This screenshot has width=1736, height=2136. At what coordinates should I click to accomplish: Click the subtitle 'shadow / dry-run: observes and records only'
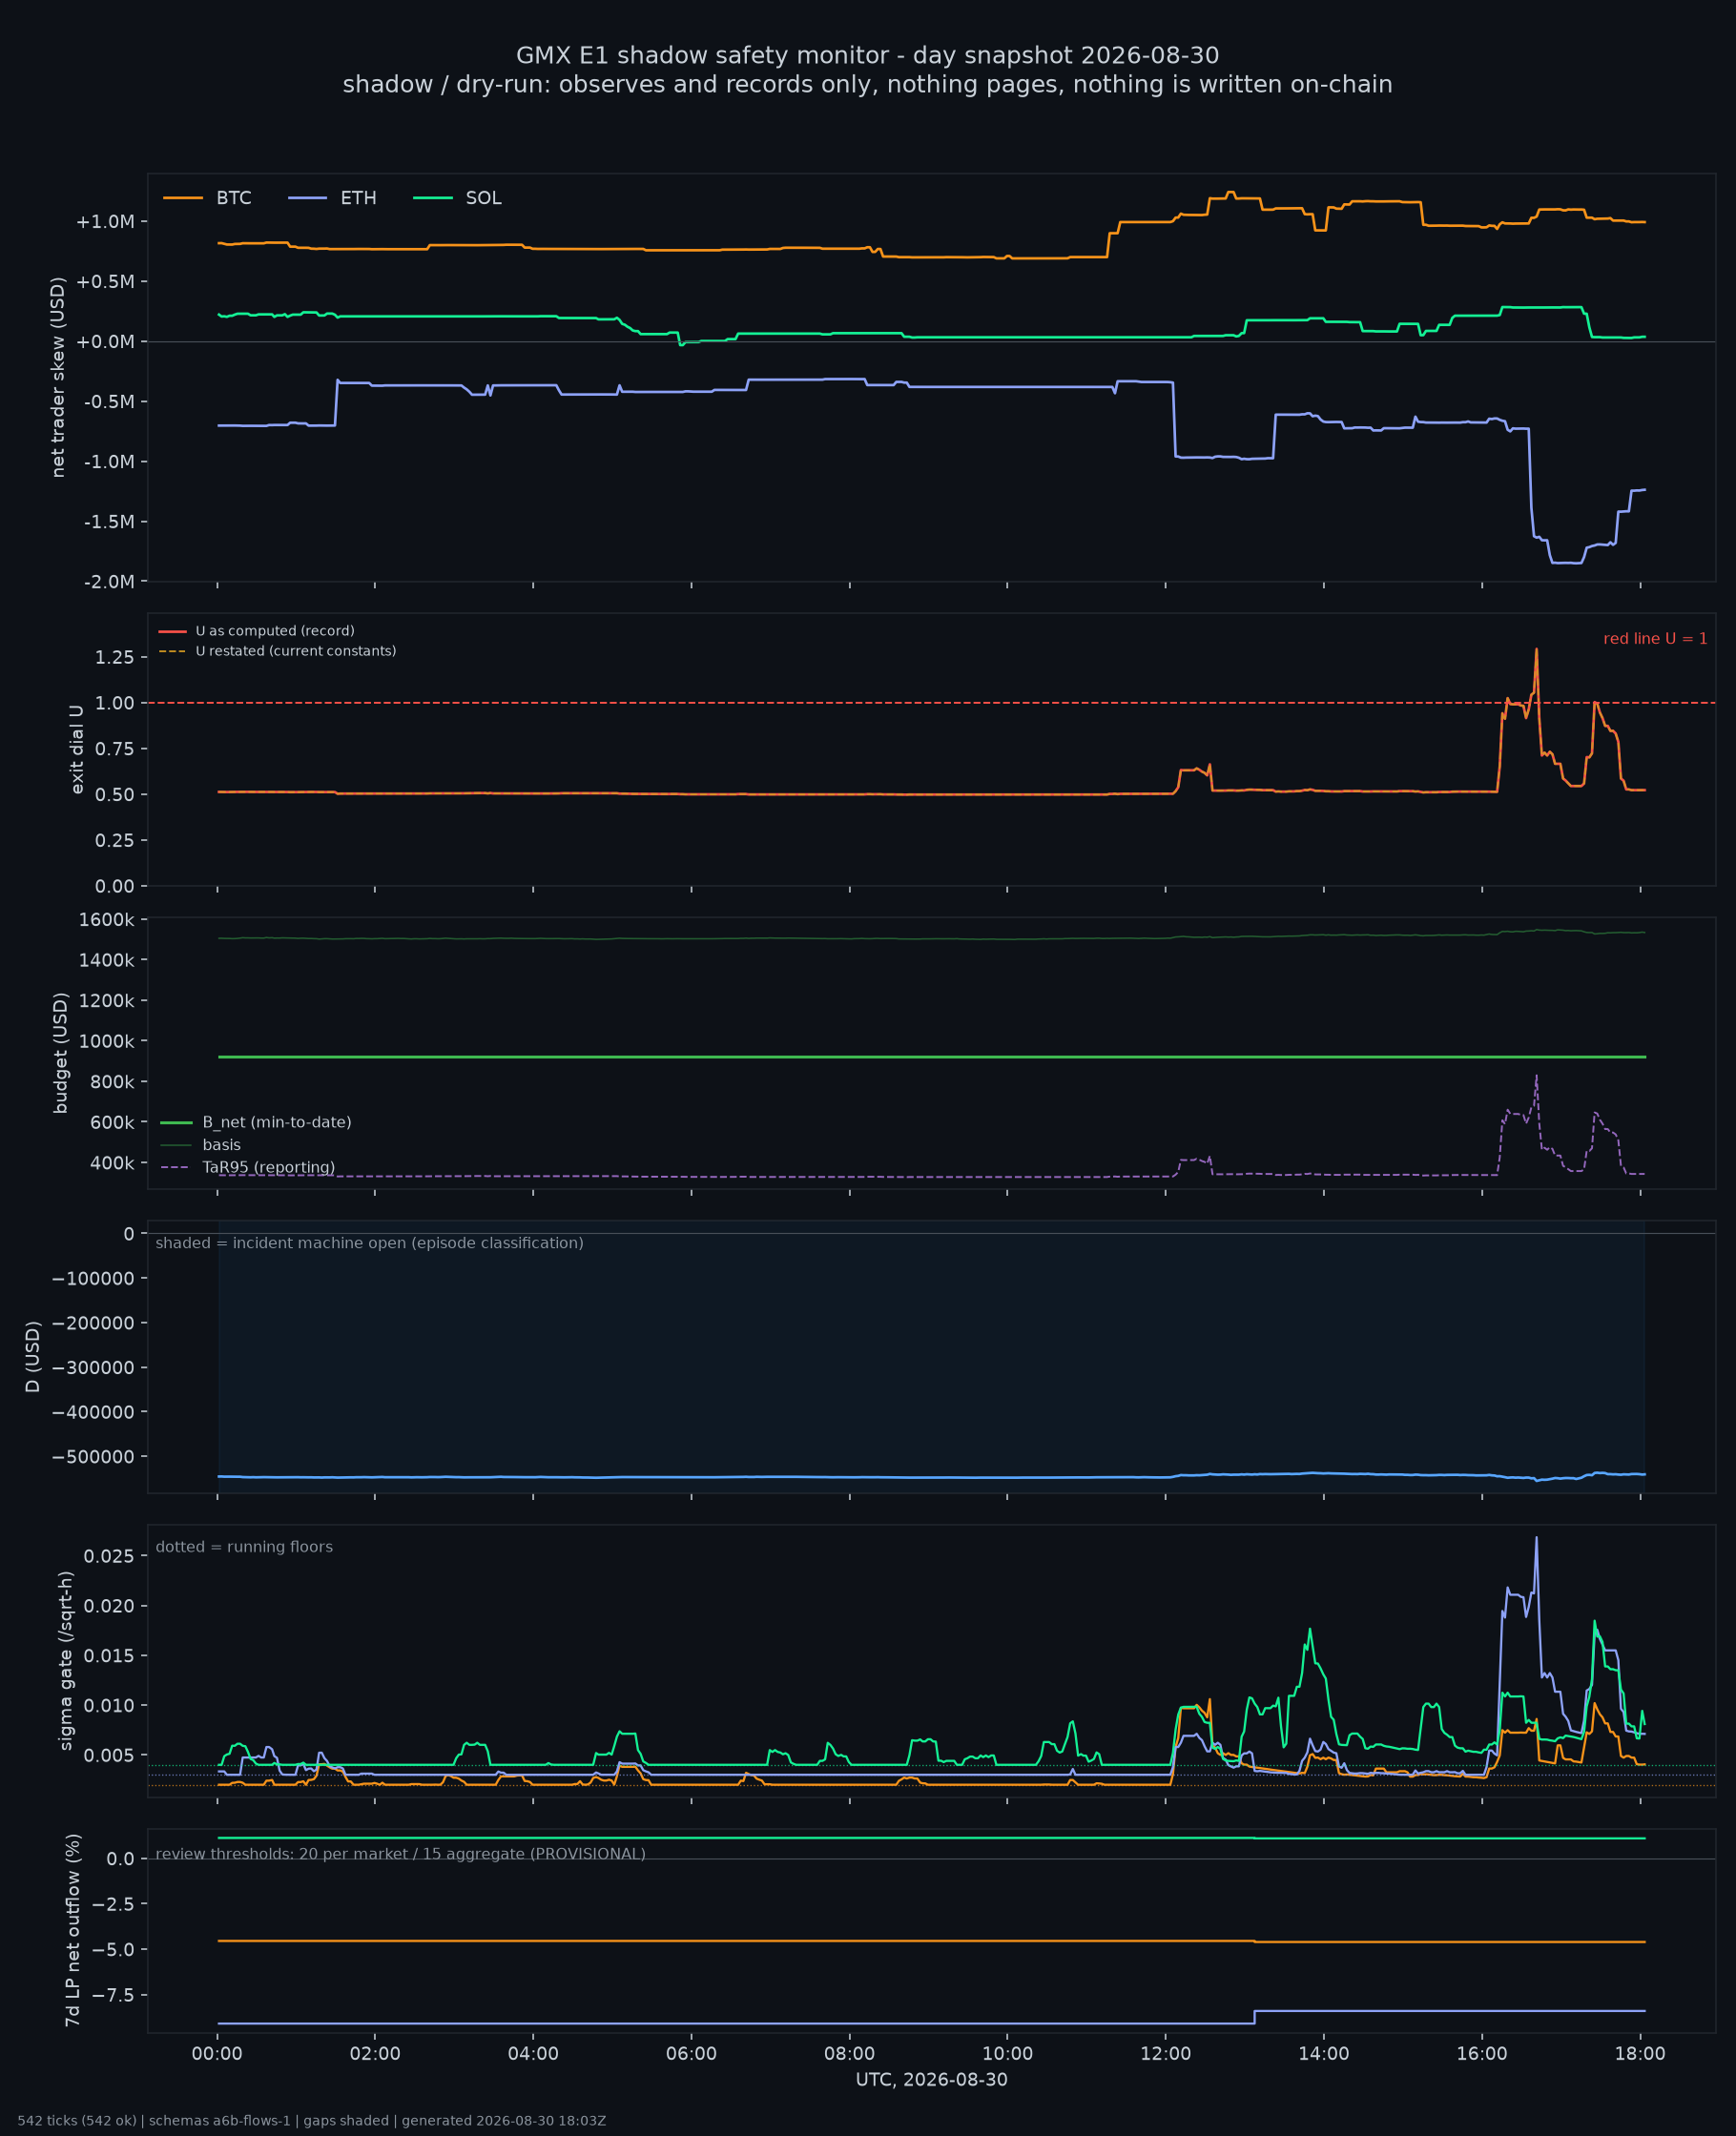point(867,84)
